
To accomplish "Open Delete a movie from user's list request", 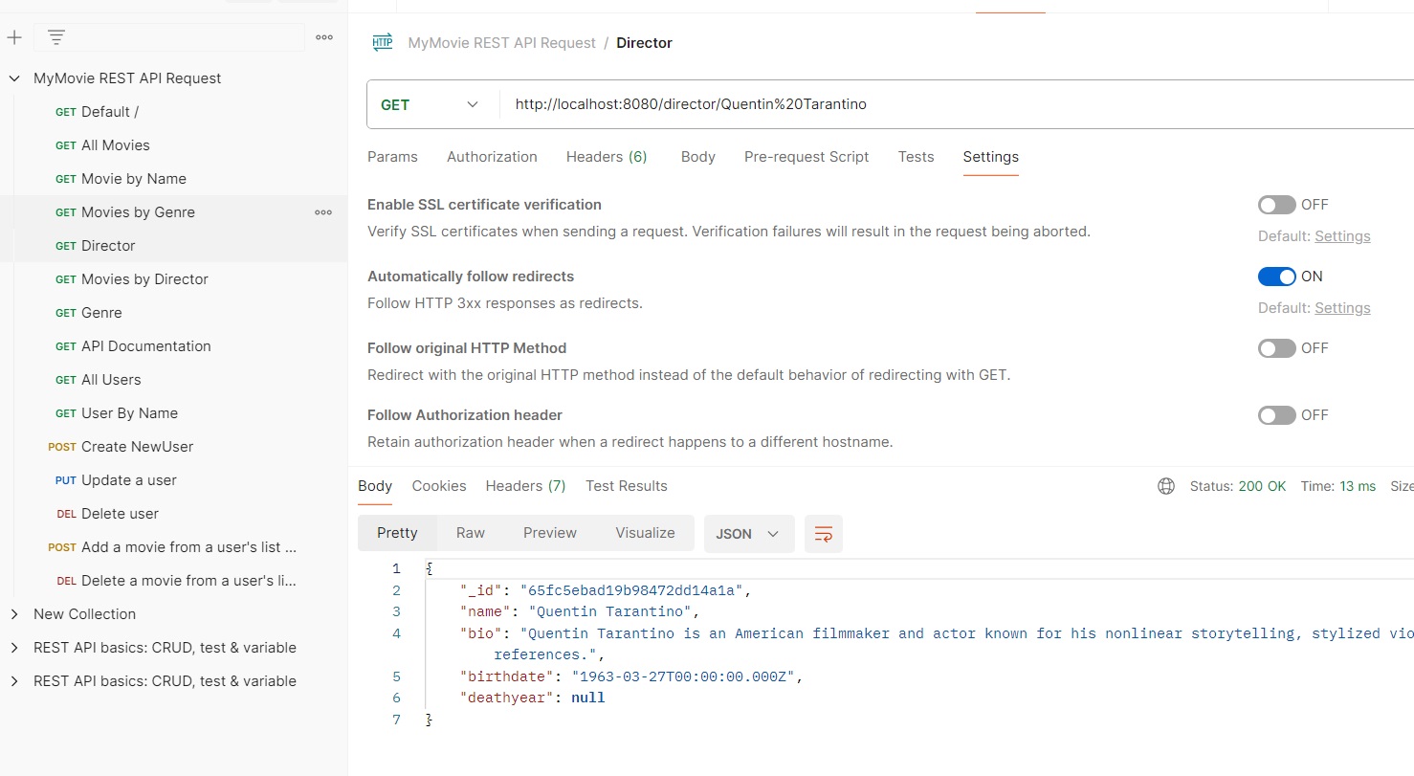I will [189, 581].
